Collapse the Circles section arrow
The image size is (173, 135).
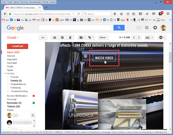click(5, 73)
